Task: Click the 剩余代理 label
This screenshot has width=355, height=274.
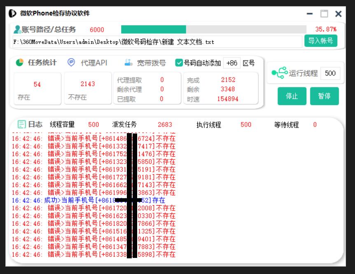Action: pyautogui.click(x=129, y=89)
